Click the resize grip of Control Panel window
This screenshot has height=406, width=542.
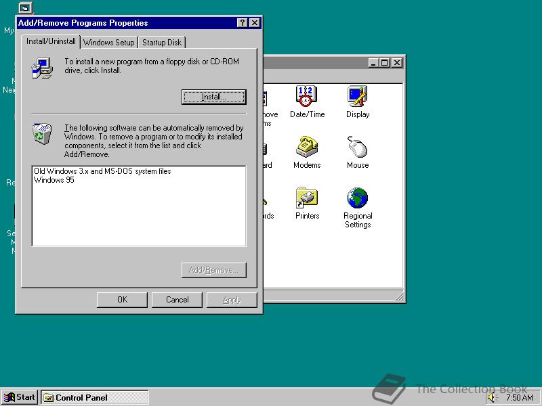coord(399,296)
